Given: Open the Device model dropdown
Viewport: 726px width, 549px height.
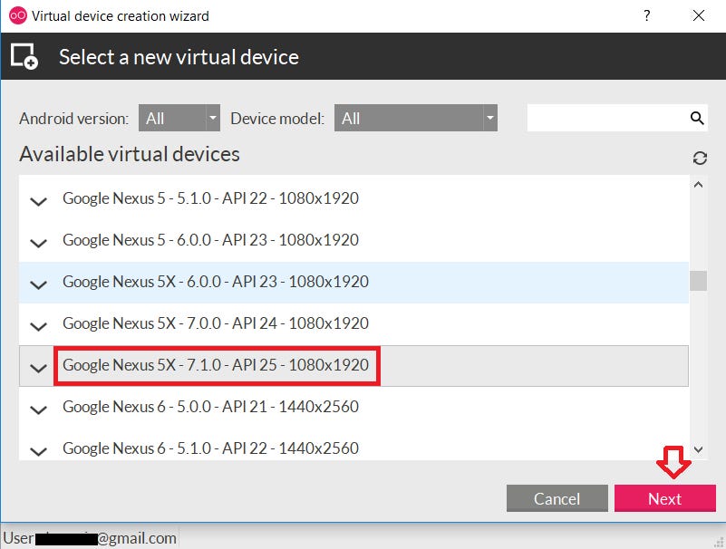Looking at the screenshot, I should tap(416, 118).
